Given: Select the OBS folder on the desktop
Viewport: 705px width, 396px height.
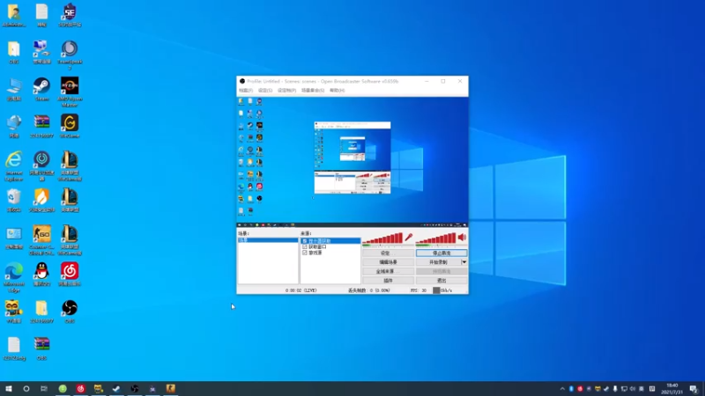Looking at the screenshot, I should click(14, 52).
